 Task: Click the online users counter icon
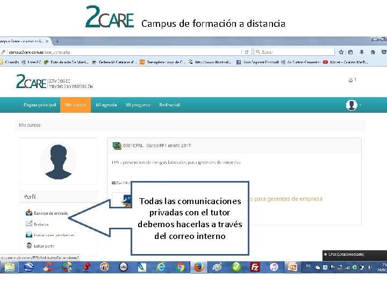point(350,79)
